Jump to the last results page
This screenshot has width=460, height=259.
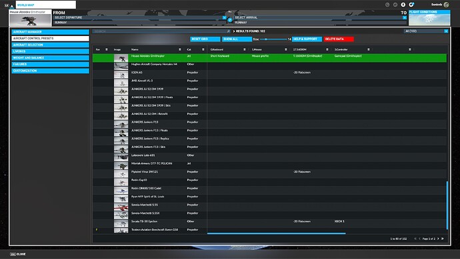click(x=443, y=239)
